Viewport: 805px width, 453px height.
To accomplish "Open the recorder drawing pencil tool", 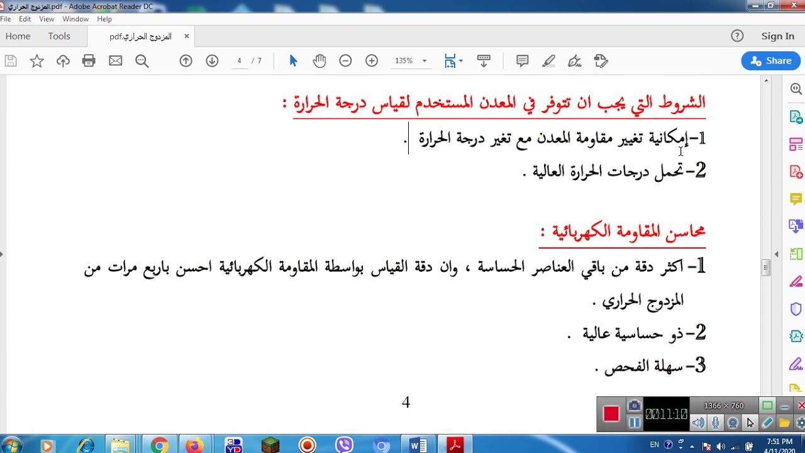I will coord(767,423).
